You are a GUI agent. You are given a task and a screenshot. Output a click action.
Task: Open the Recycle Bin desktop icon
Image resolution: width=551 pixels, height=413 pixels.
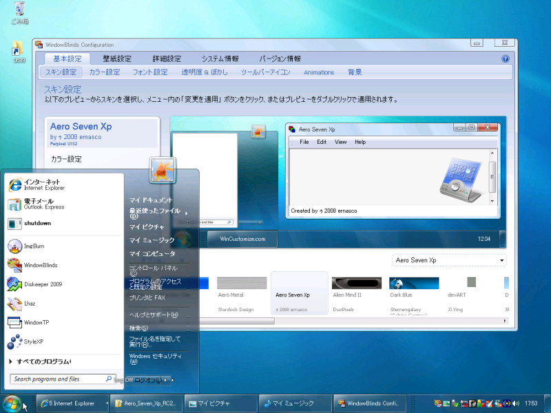[19, 13]
